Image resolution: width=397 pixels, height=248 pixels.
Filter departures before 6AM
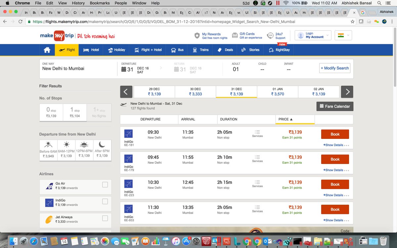(48, 150)
